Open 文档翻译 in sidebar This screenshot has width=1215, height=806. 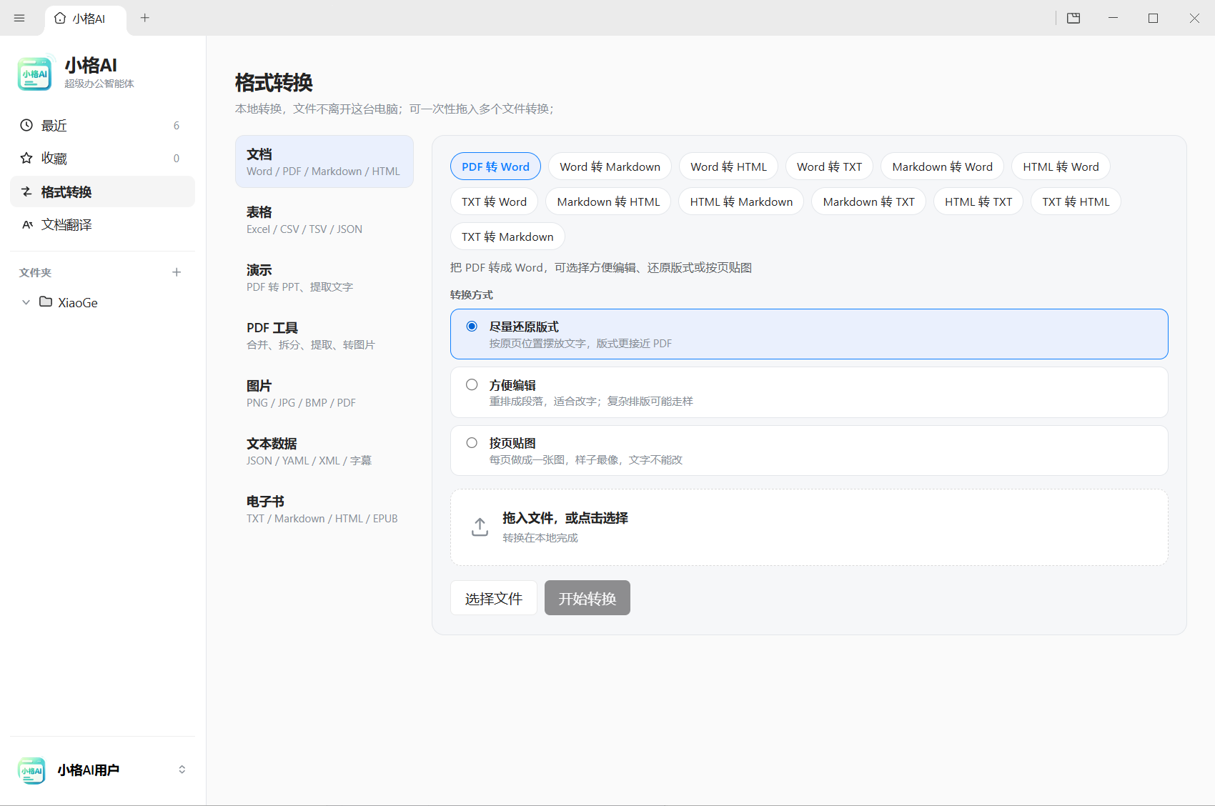tap(103, 224)
